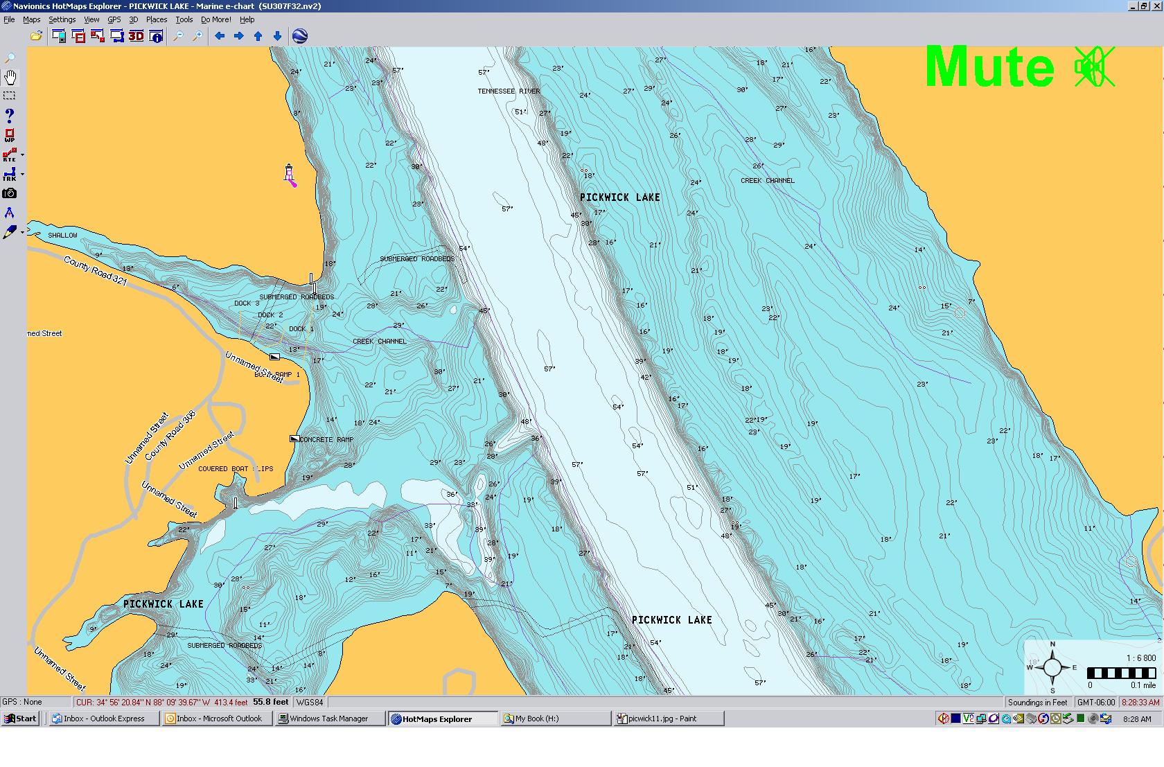Image resolution: width=1164 pixels, height=767 pixels.
Task: Click the waypoint WP tool
Action: coord(10,135)
